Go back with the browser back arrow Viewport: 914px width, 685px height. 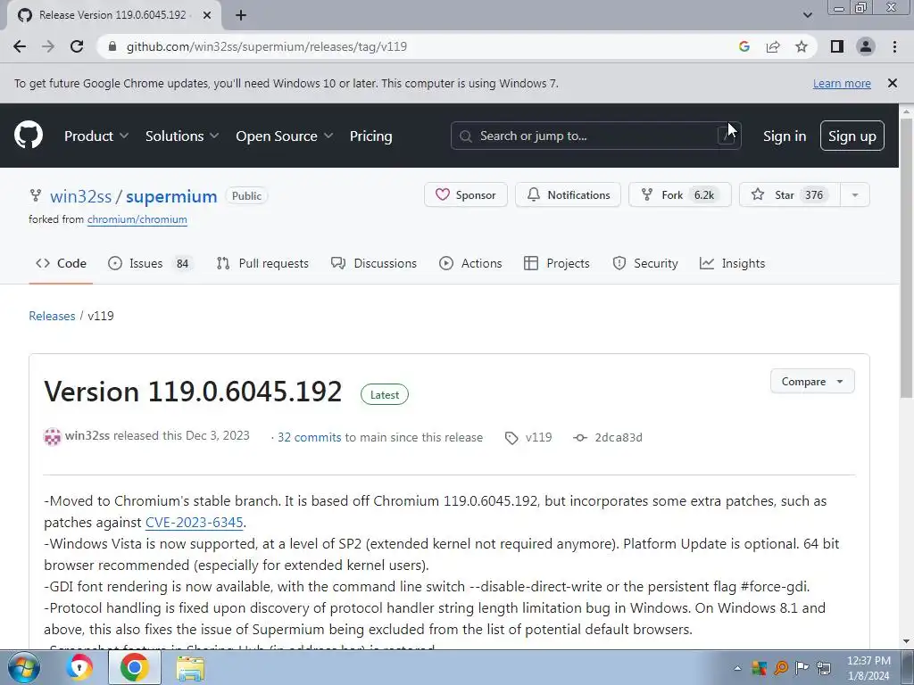point(20,46)
